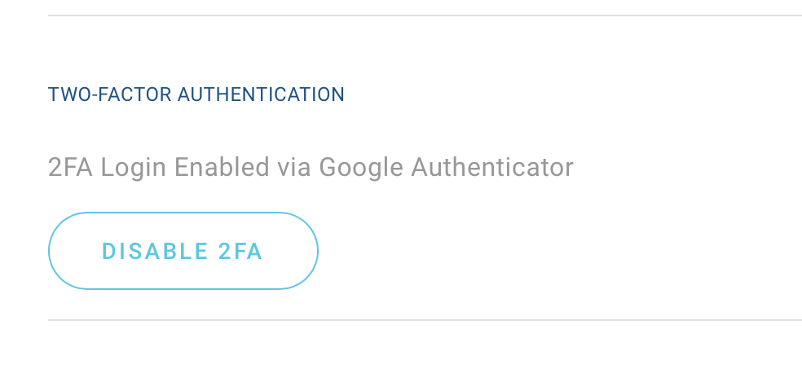The image size is (802, 373).
Task: Click the TWO-FACTOR word in the heading
Action: tap(109, 94)
